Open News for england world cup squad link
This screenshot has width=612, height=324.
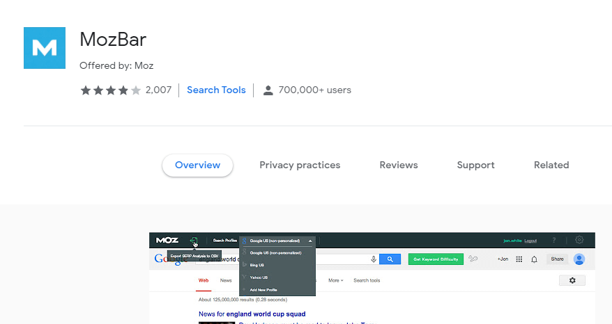coord(252,314)
